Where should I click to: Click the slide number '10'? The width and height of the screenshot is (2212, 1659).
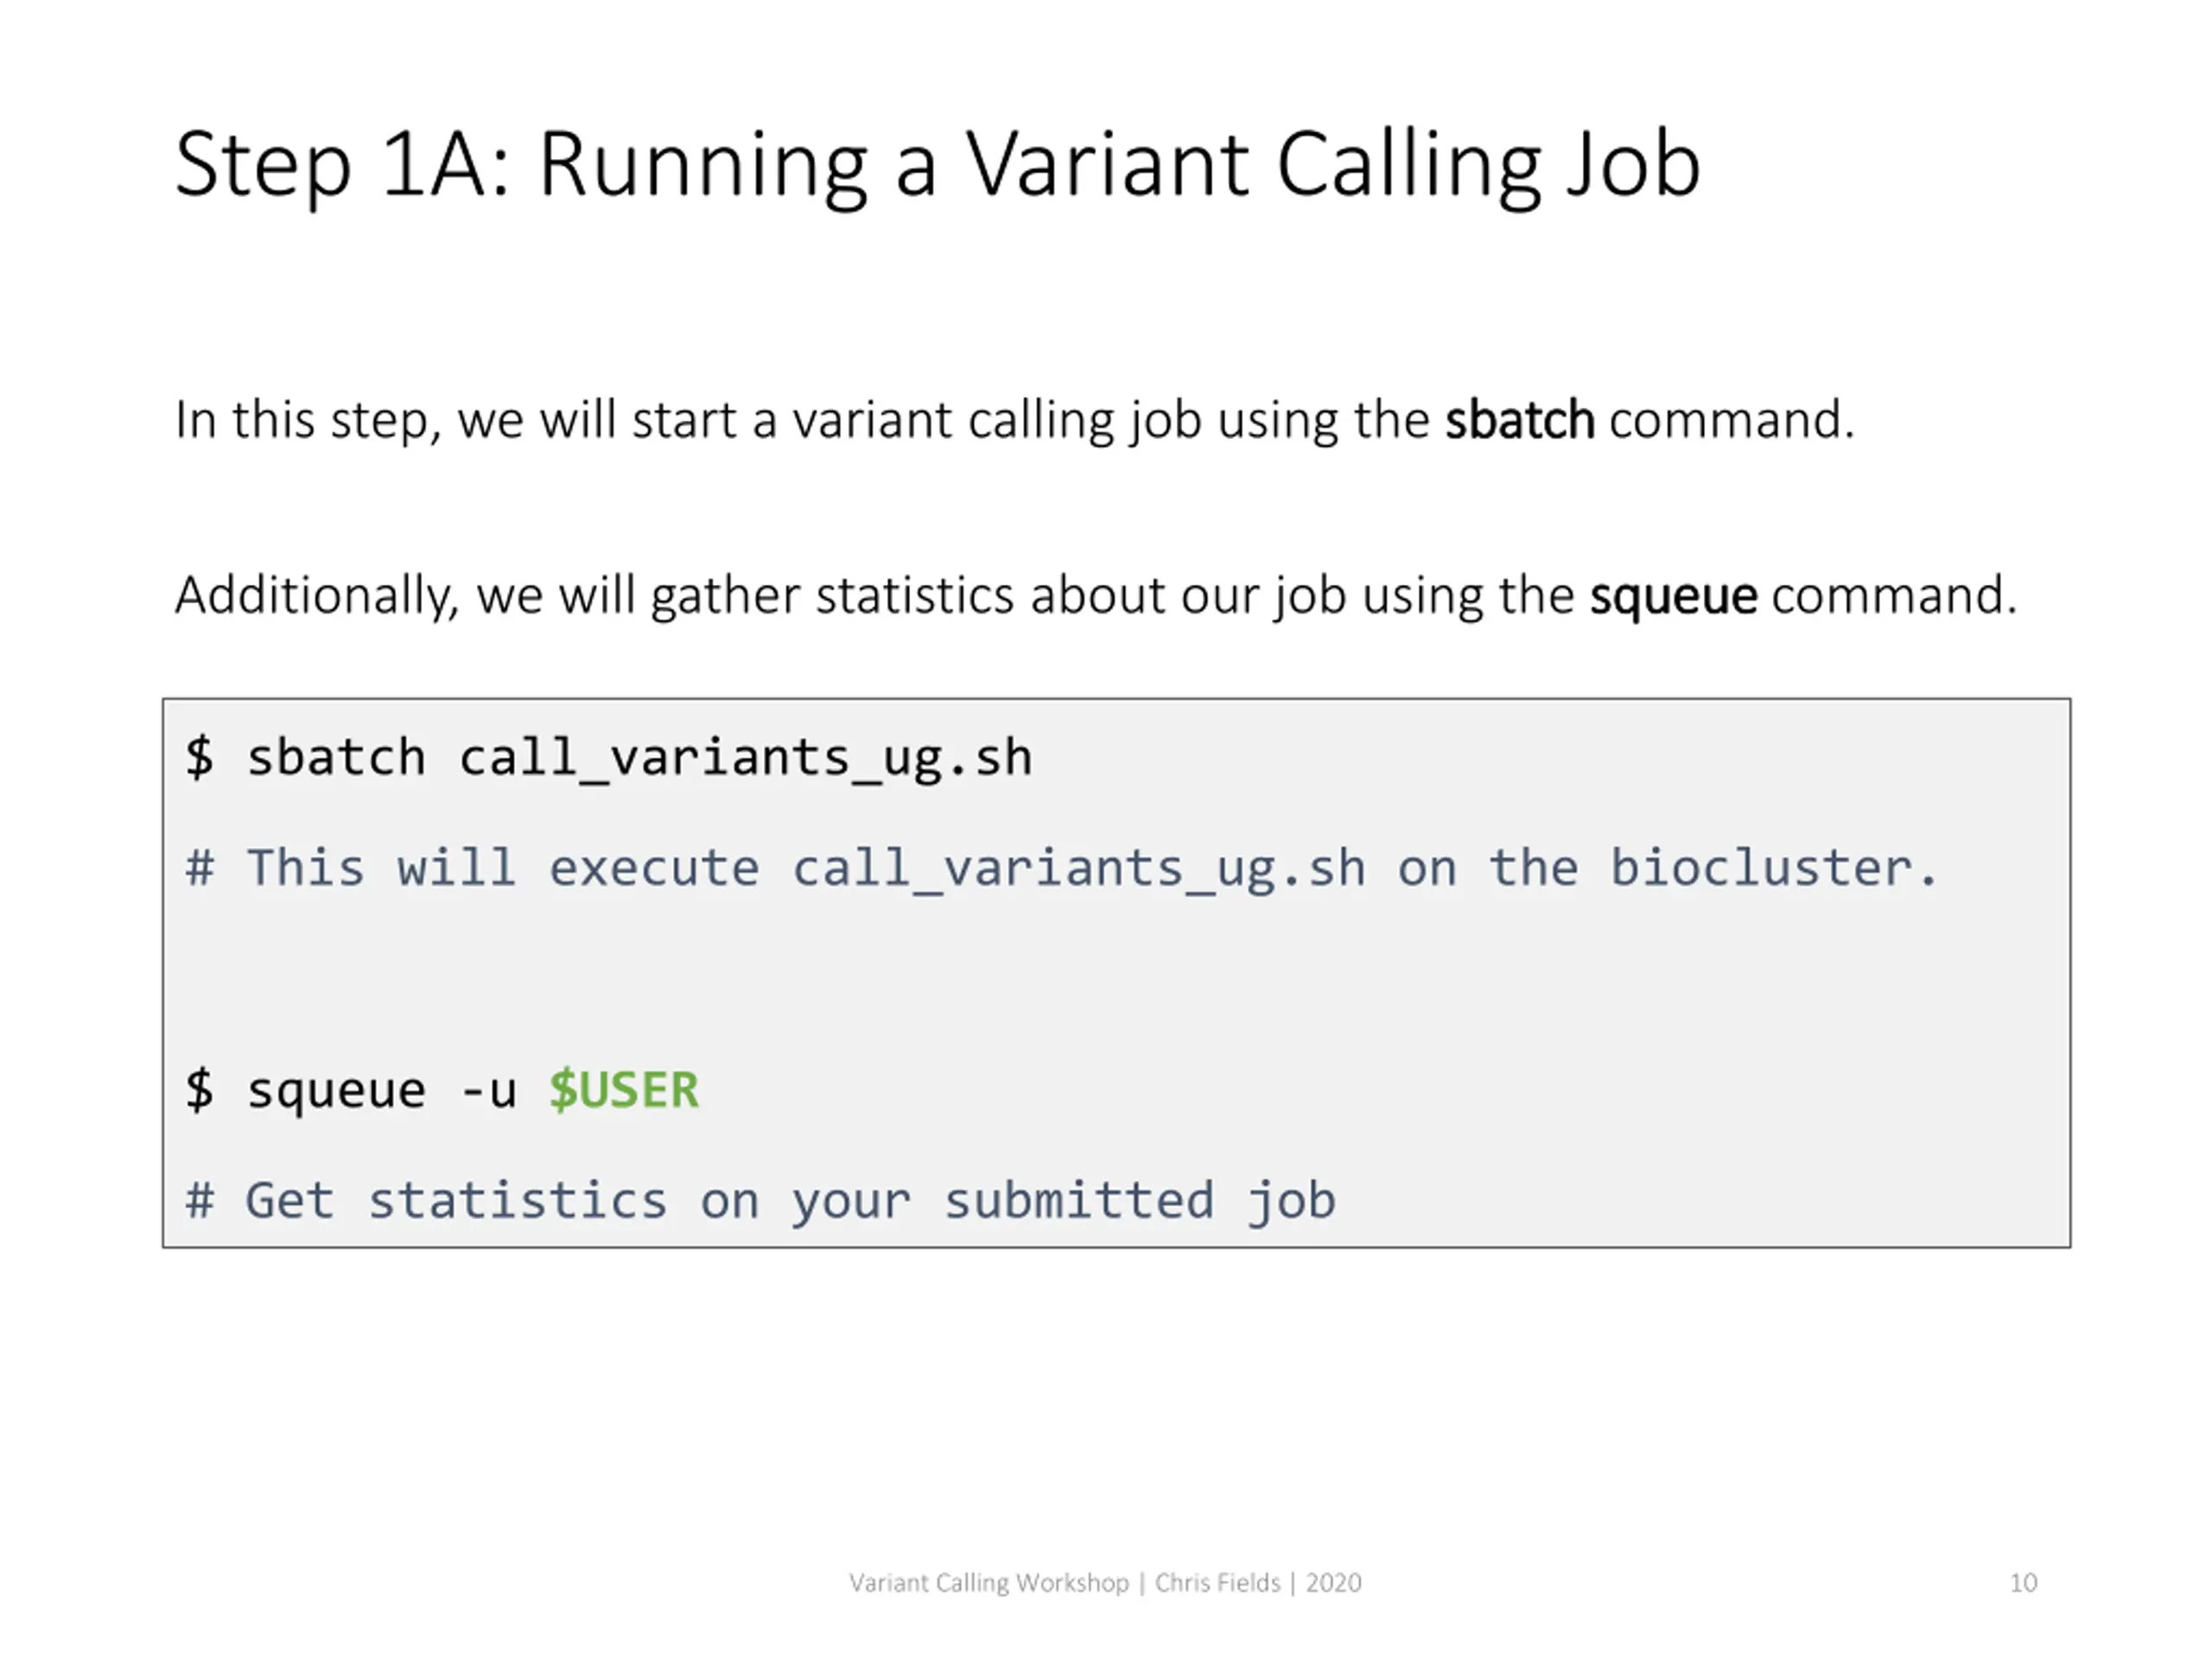pos(2023,1583)
